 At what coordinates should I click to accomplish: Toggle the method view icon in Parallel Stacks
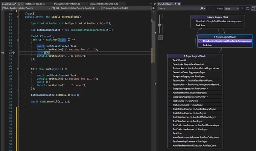(x=253, y=9)
